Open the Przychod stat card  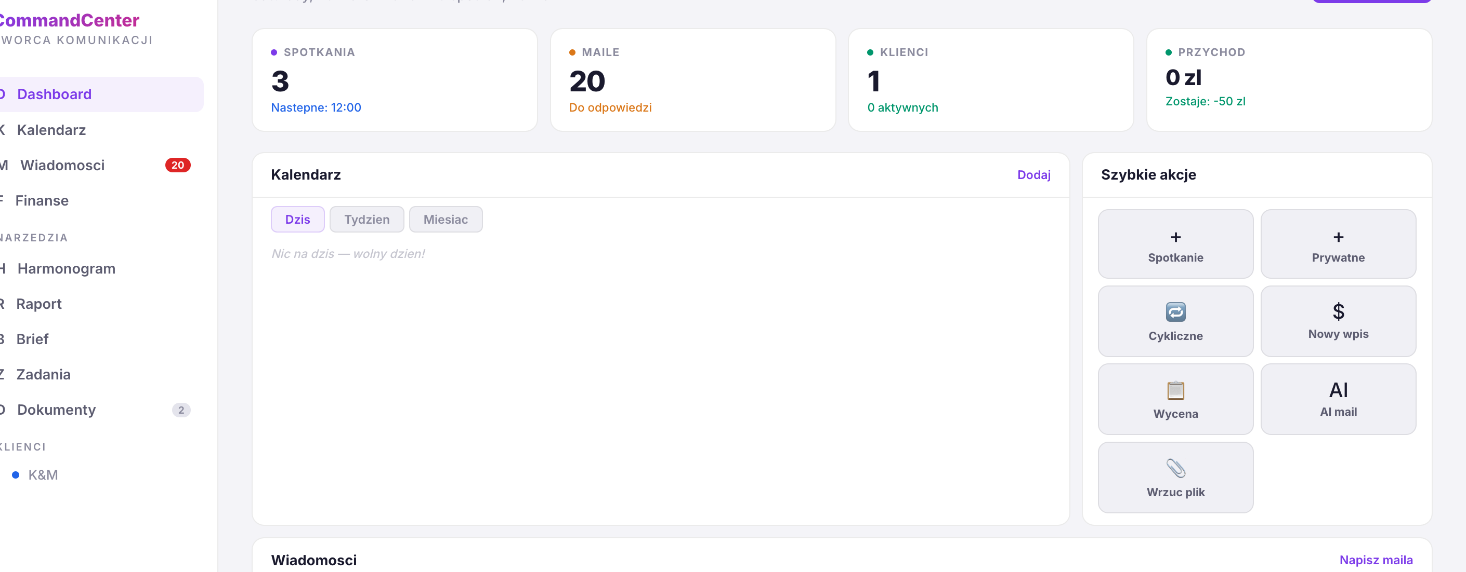1289,80
